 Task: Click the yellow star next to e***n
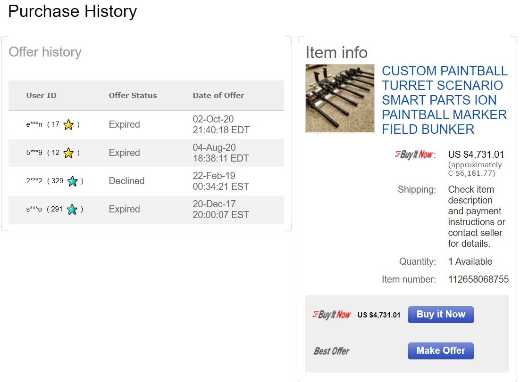tap(68, 125)
